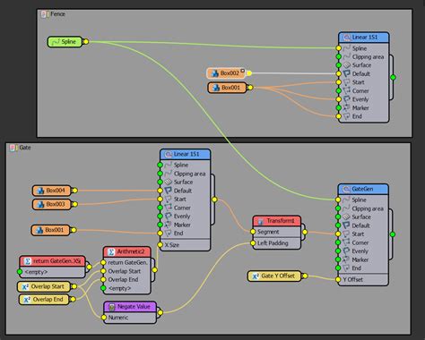Select the Overlap Start numeric node
This screenshot has width=425, height=340.
(x=44, y=286)
